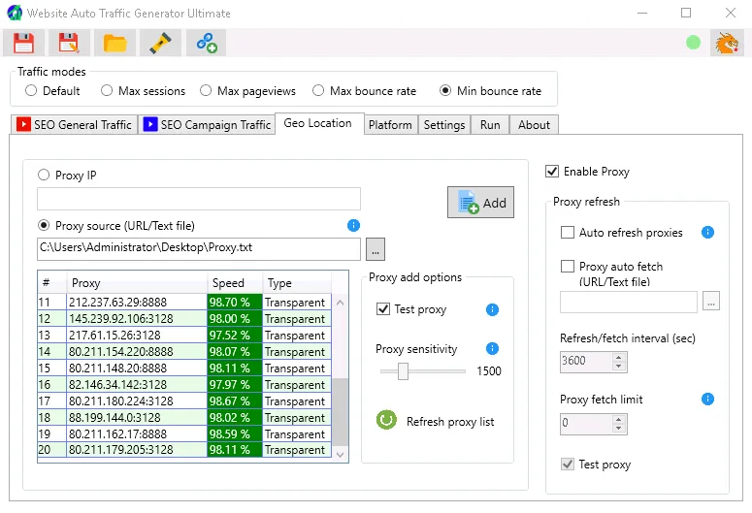Select proxy row 82.146.34.142:3128
This screenshot has height=513, width=752.
[184, 385]
